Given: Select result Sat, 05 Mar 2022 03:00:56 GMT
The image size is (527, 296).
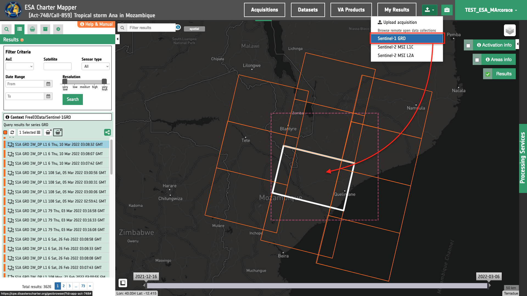Looking at the screenshot, I should [57, 173].
